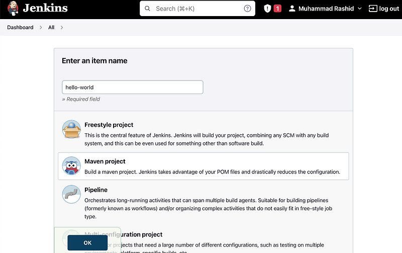The width and height of the screenshot is (402, 253).
Task: Click the Pipeline pipe icon
Action: click(x=71, y=194)
